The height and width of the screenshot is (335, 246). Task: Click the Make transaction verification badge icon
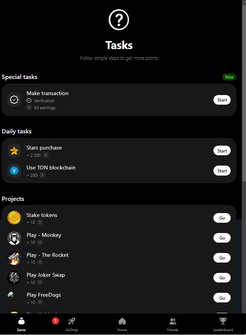pos(14,100)
